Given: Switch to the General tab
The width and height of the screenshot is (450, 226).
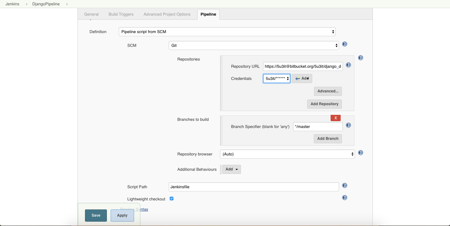Looking at the screenshot, I should [91, 14].
